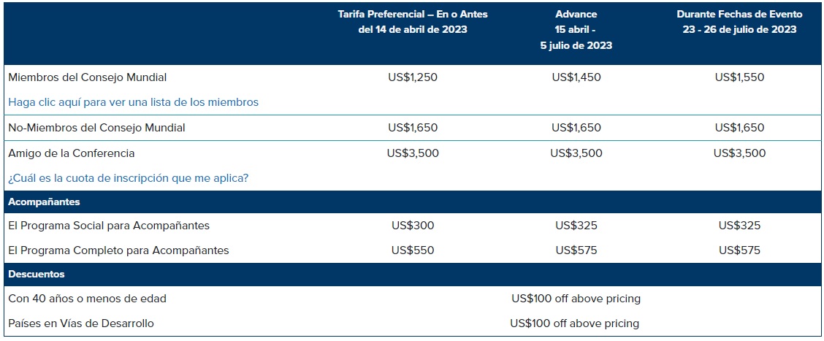Click the US$1,450 Advance member price
Viewport: 824px width, 341px height.
pyautogui.click(x=576, y=77)
